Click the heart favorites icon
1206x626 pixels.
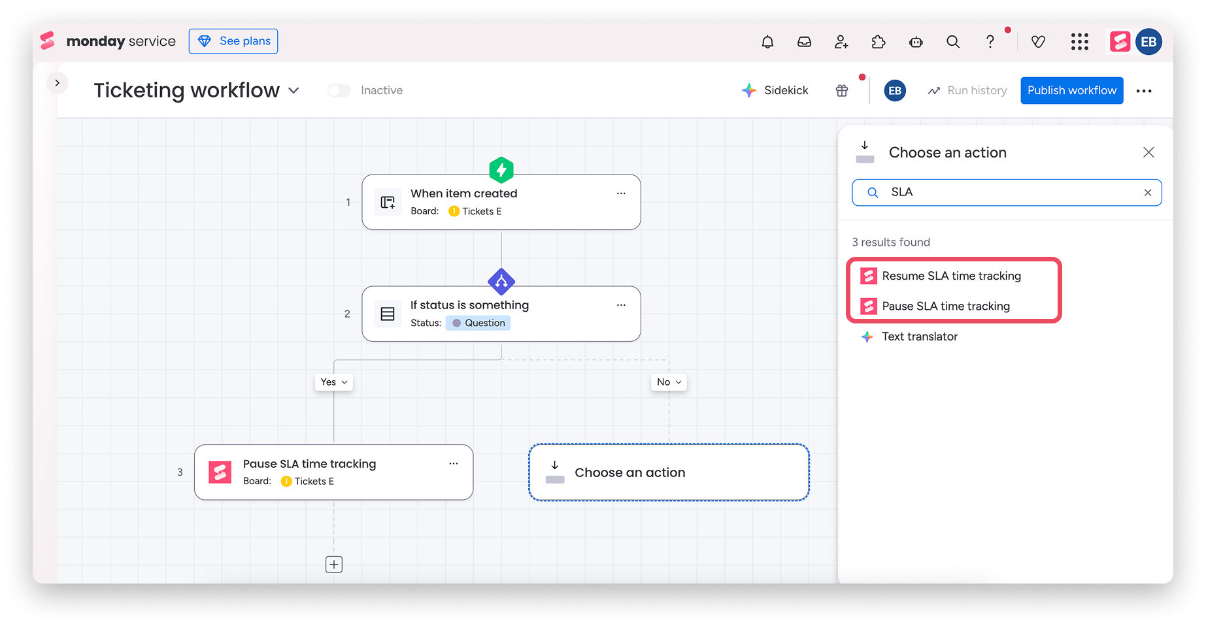tap(1038, 42)
